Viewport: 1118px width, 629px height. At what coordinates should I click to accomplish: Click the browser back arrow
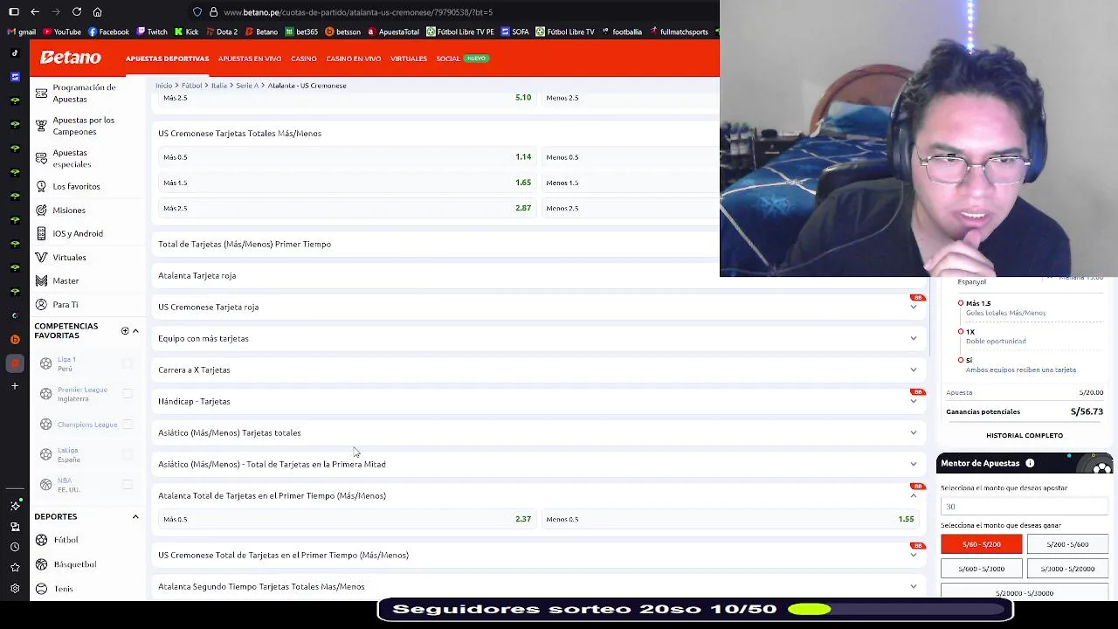34,11
